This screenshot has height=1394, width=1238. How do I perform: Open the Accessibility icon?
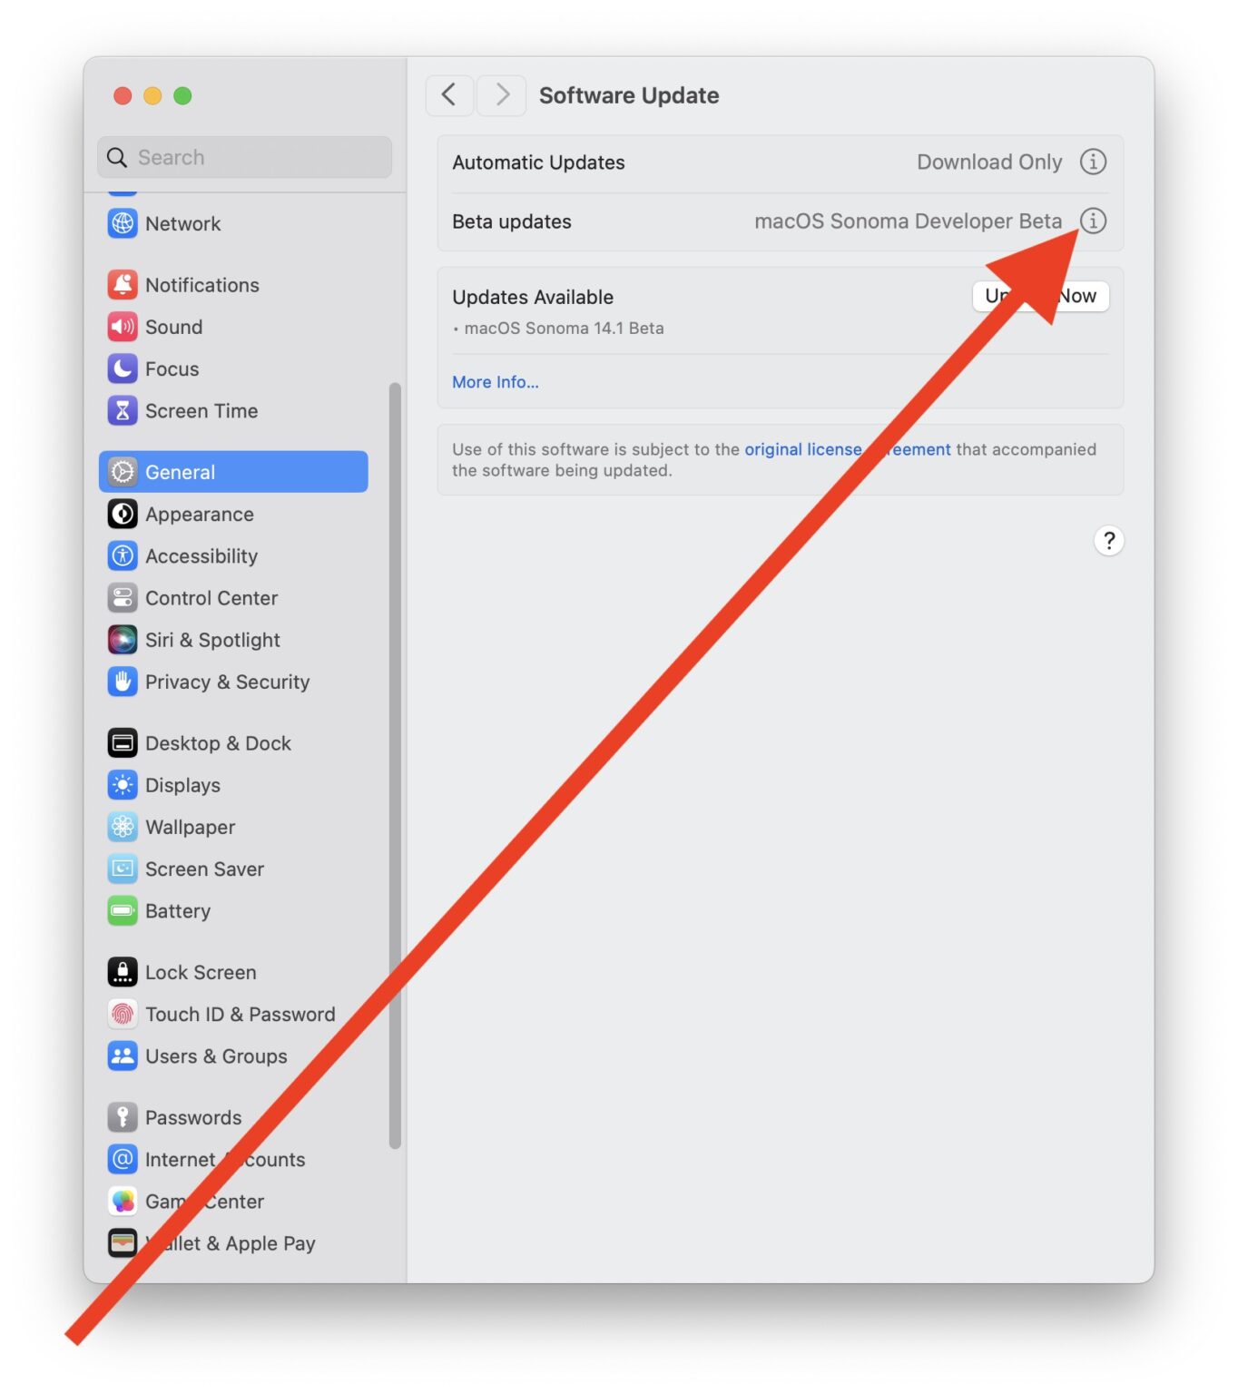point(123,555)
